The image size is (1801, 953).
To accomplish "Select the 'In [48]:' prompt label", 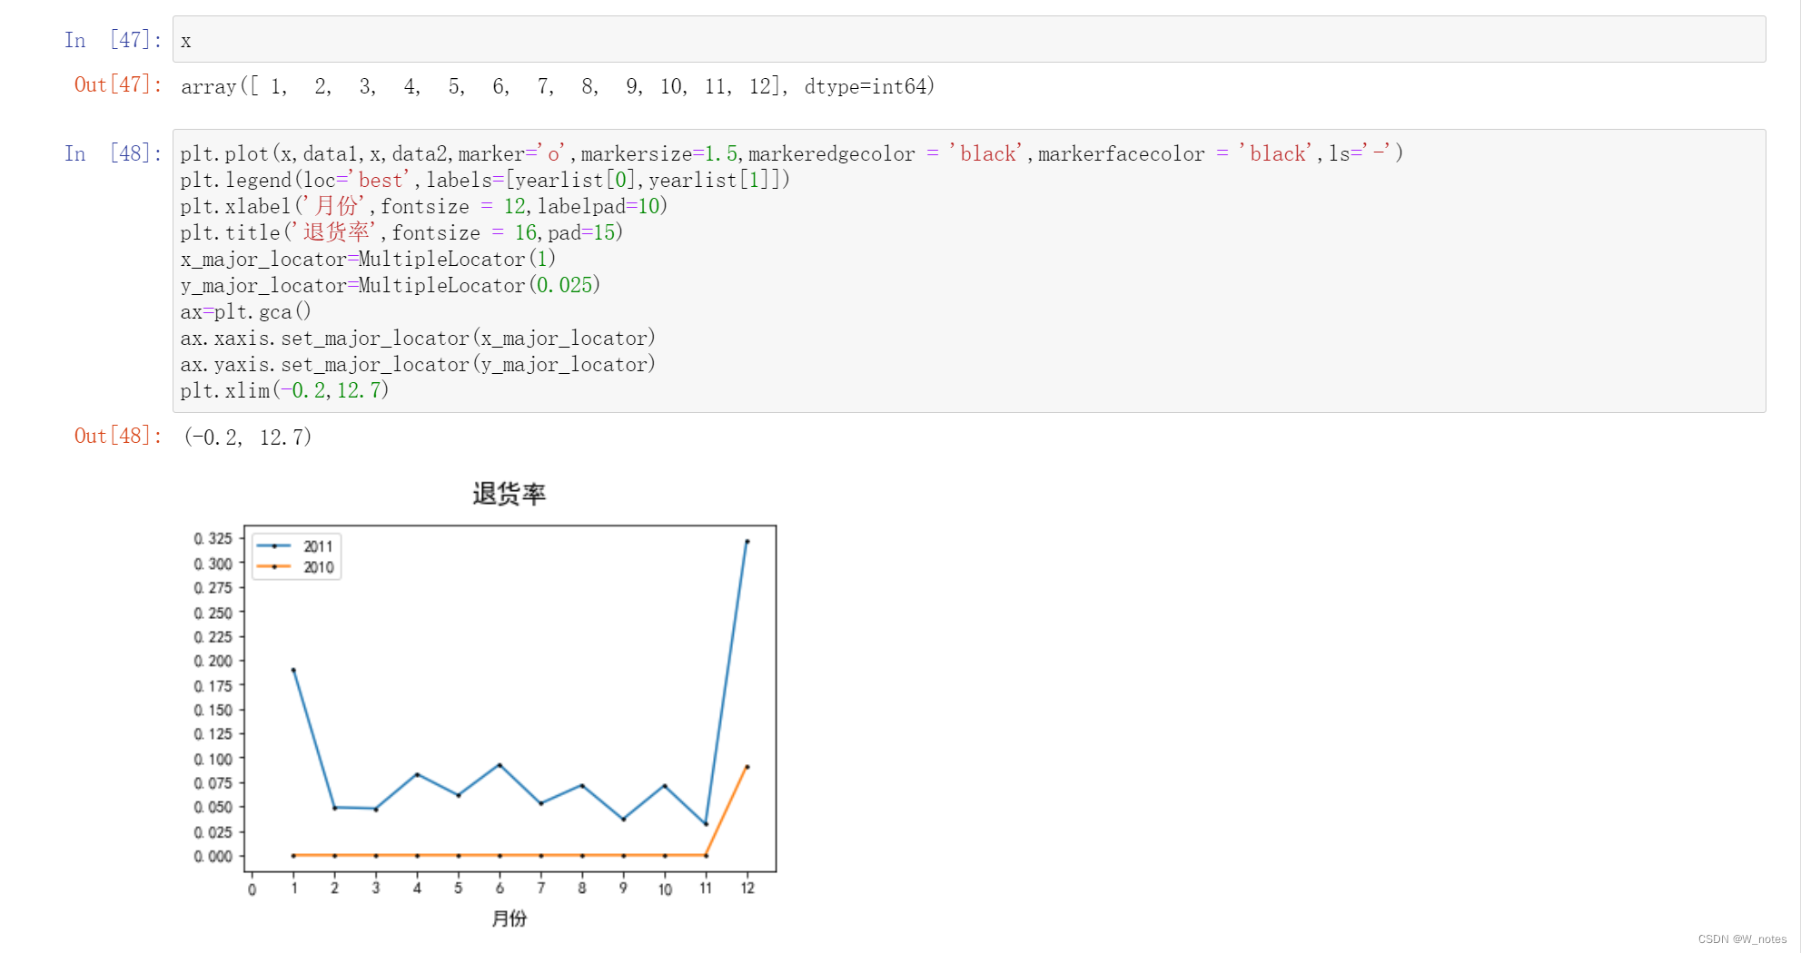I will (x=113, y=153).
